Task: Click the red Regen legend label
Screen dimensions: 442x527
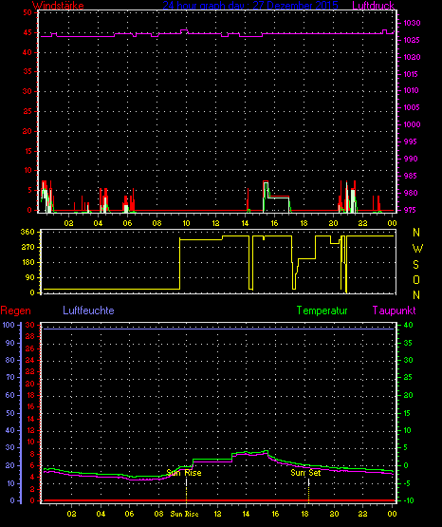Action: (x=15, y=311)
